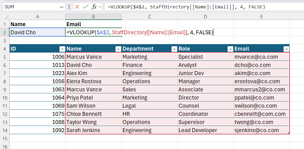Click the cbennett@com.com email cell
Image resolution: width=304 pixels, height=149 pixels.
point(261,114)
